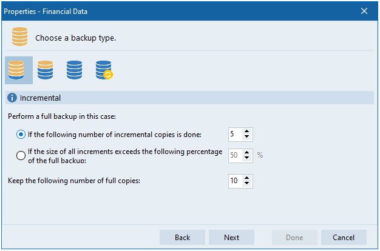Viewport: 380px width, 251px height.
Task: Select radio for increments size exceeding percentage
Action: 22,155
